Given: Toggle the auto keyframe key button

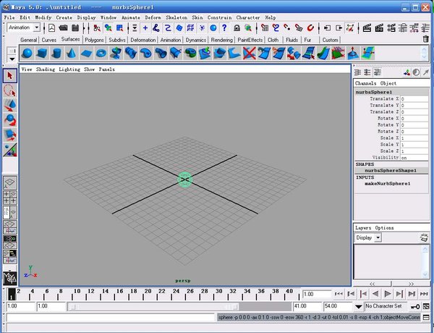Looking at the screenshot, I should click(x=415, y=307).
